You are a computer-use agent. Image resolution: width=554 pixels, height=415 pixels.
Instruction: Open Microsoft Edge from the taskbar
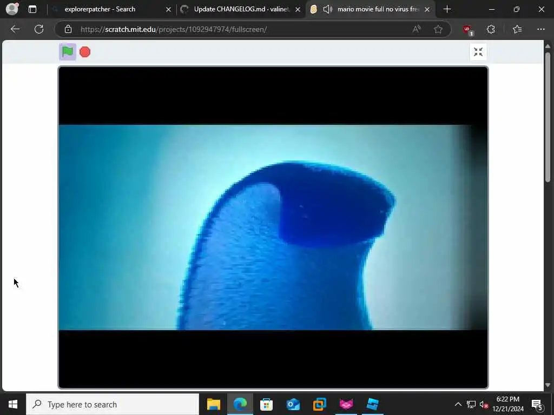click(240, 404)
